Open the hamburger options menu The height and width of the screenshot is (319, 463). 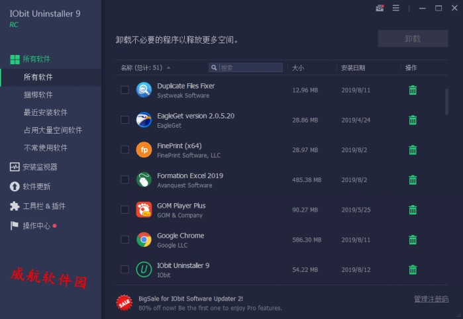[x=396, y=8]
